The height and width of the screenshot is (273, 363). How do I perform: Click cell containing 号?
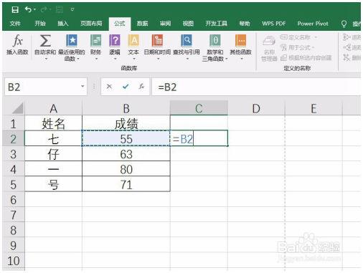53,184
